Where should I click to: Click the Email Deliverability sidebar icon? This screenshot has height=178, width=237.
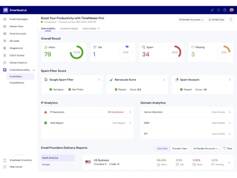click(x=5, y=70)
